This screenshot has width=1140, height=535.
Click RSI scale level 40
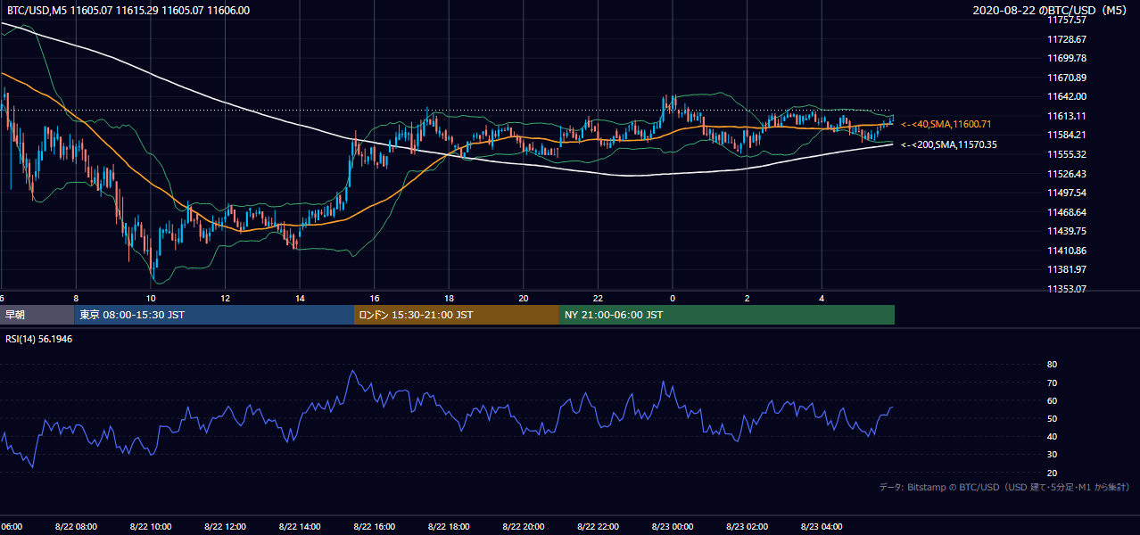(x=1052, y=436)
